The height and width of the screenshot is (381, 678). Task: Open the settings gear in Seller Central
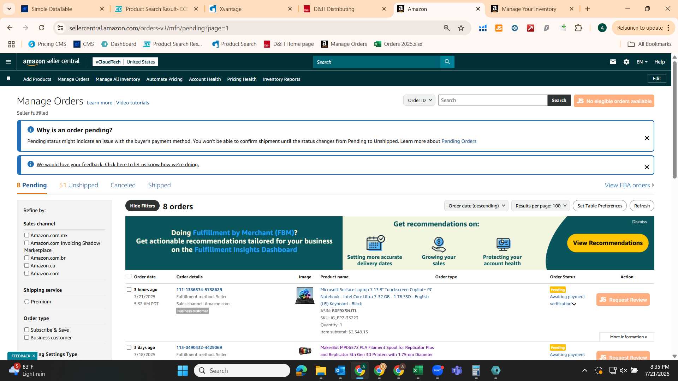(626, 62)
